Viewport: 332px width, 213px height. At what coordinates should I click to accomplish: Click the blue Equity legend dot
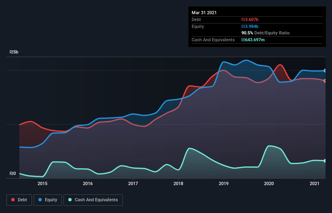(x=40, y=200)
